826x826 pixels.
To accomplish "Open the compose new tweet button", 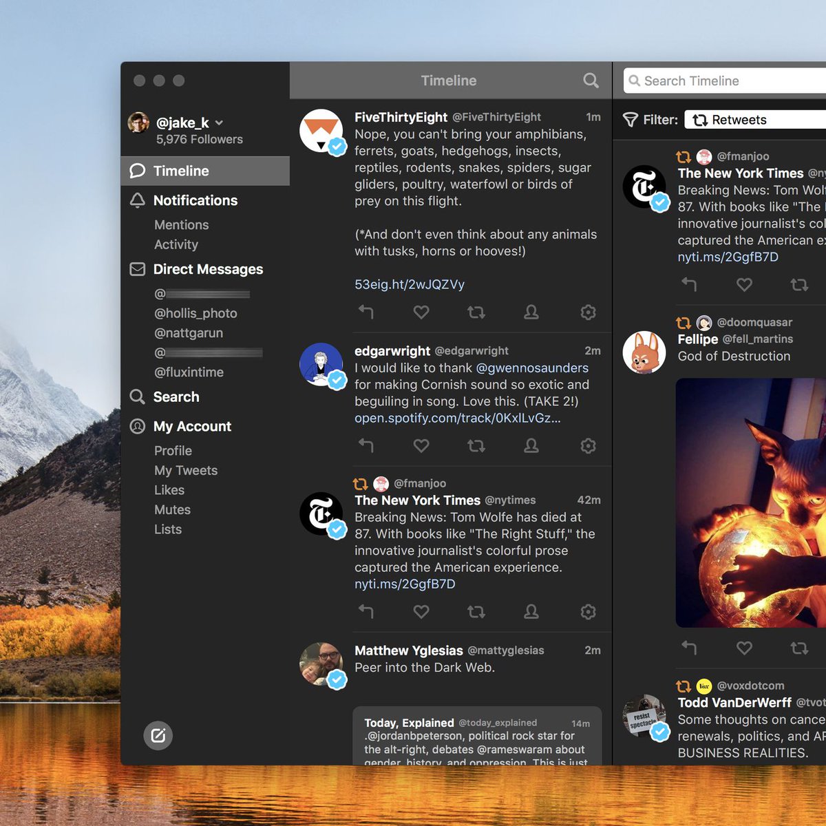I will click(158, 736).
